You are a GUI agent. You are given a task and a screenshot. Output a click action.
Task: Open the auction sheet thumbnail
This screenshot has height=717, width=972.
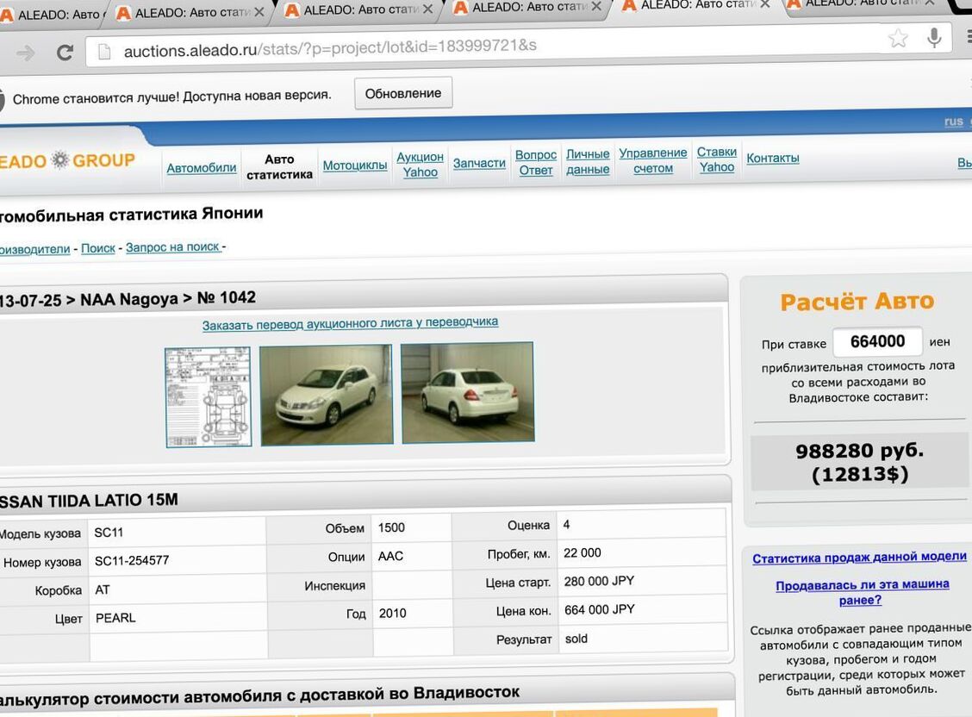[x=209, y=396]
